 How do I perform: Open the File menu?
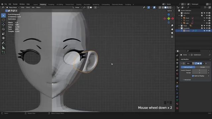[x=6, y=4]
